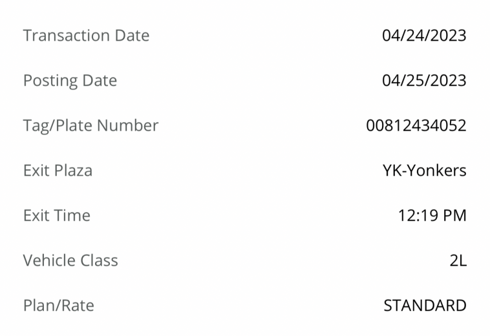Click the Transaction Date label
This screenshot has width=490, height=336.
[86, 36]
